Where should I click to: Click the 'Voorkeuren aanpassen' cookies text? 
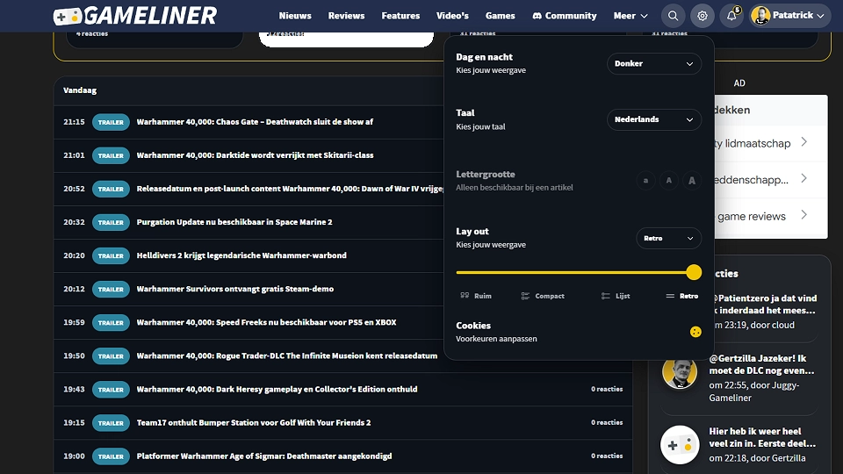point(496,339)
